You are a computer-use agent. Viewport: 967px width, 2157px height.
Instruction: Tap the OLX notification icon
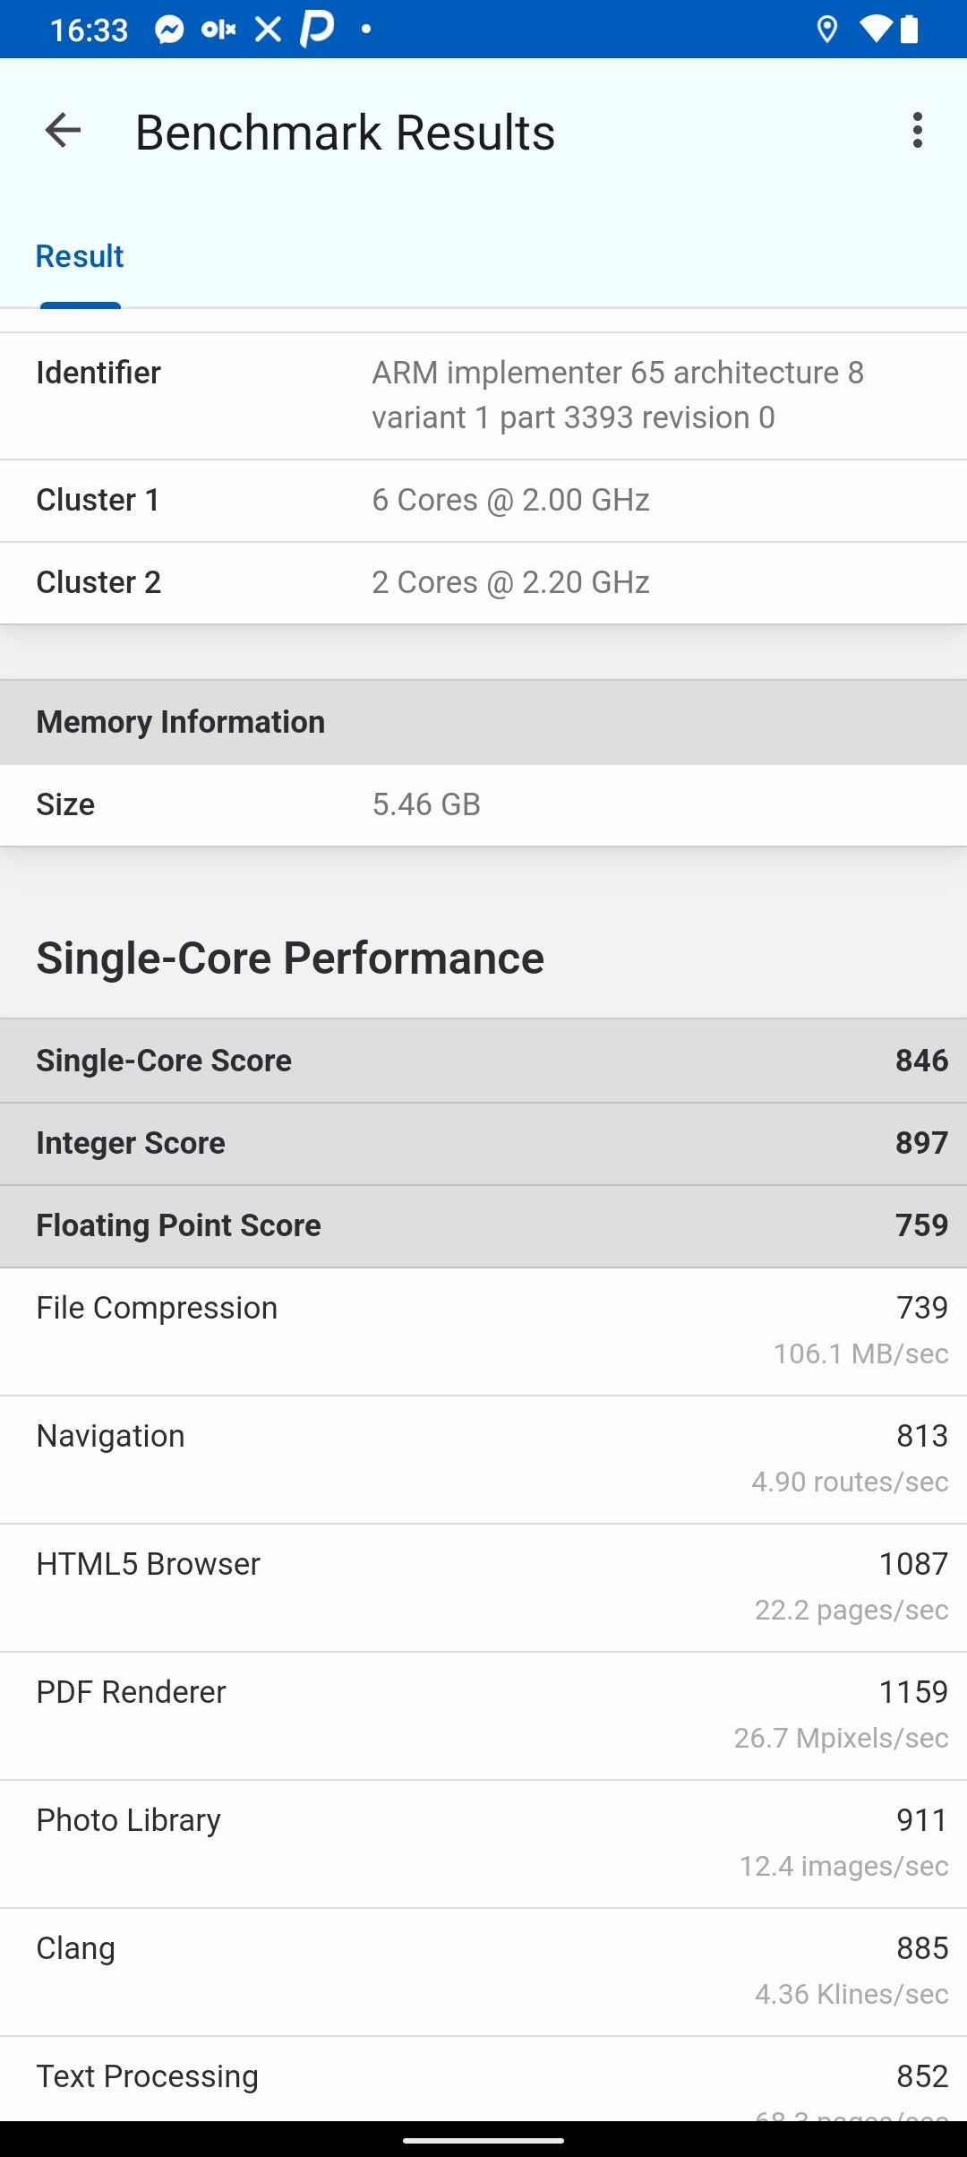click(218, 30)
